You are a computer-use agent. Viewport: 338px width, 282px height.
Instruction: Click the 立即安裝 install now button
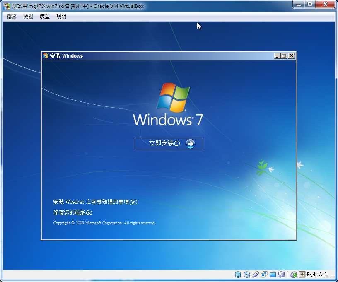coord(169,143)
